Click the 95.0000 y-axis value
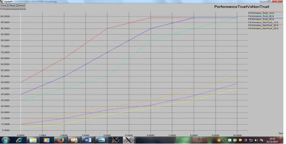This screenshot has width=286, height=144. (5, 22)
